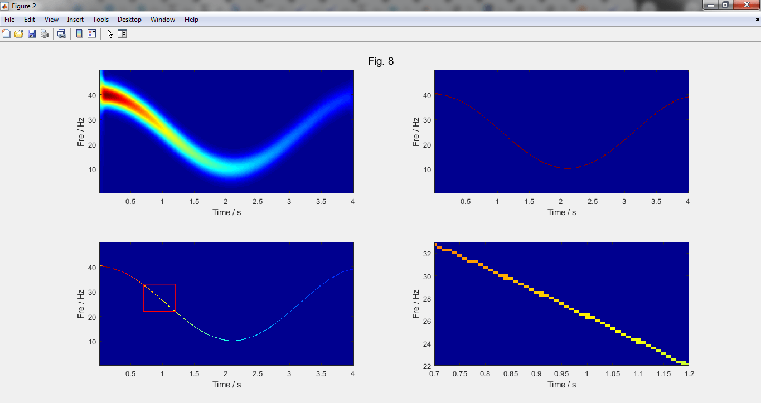The width and height of the screenshot is (761, 403).
Task: Save the figure with the floppy disk icon
Action: pyautogui.click(x=32, y=34)
